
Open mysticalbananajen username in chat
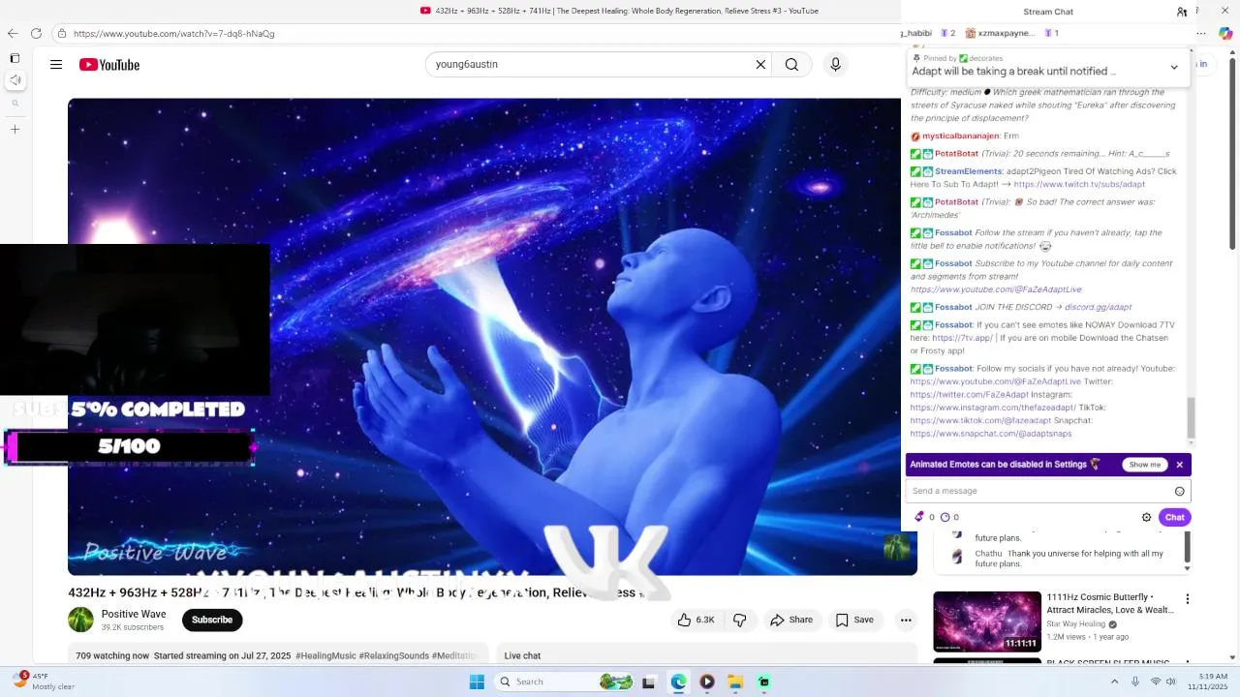coord(960,136)
